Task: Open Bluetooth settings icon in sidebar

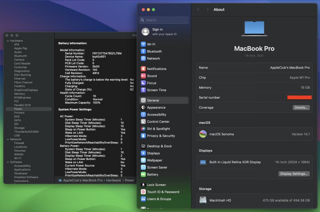Action: pos(143,52)
